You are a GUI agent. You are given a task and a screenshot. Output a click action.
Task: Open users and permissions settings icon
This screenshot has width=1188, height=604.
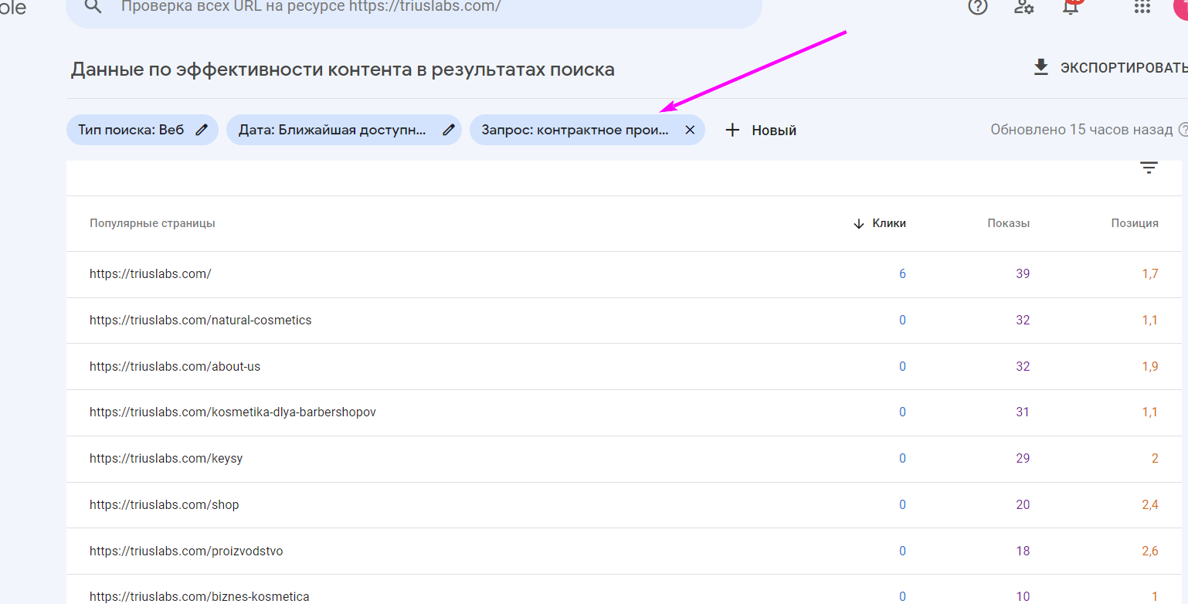[x=1024, y=6]
